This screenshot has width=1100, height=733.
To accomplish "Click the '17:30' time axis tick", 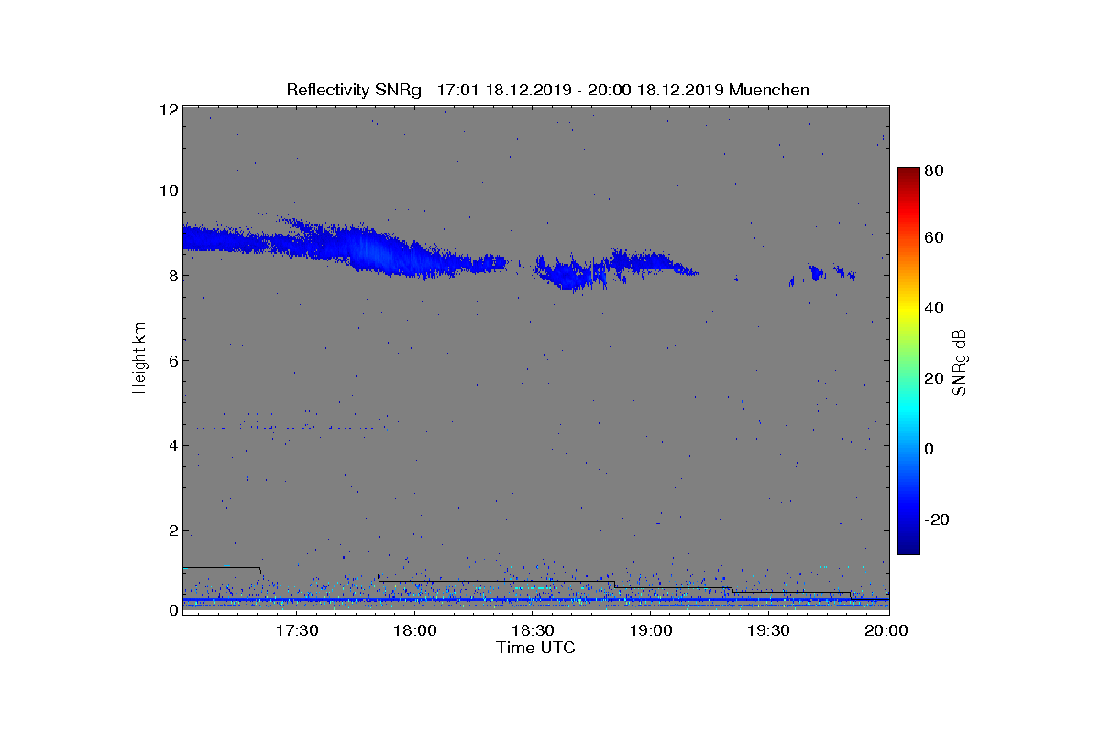I will coord(298,630).
